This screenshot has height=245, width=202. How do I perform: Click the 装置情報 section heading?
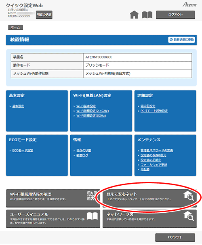pos(19,40)
